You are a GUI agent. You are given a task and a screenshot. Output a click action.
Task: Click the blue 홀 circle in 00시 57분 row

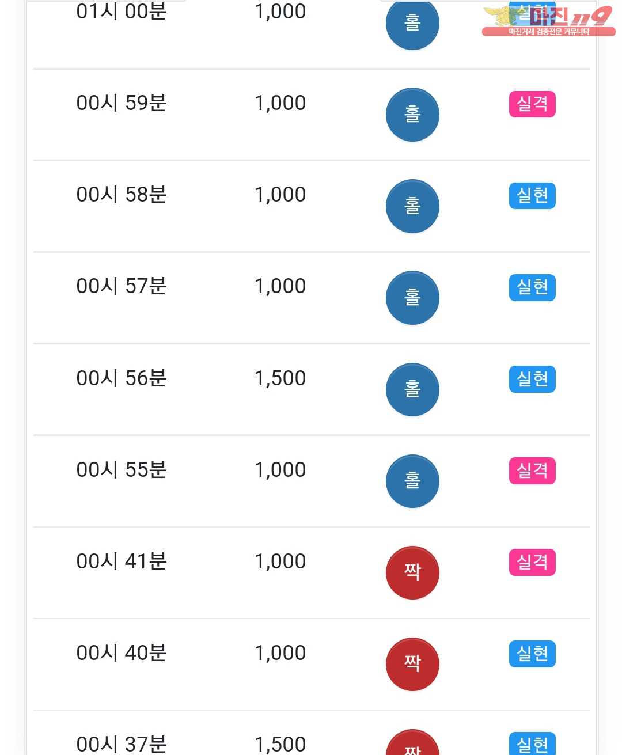click(412, 298)
